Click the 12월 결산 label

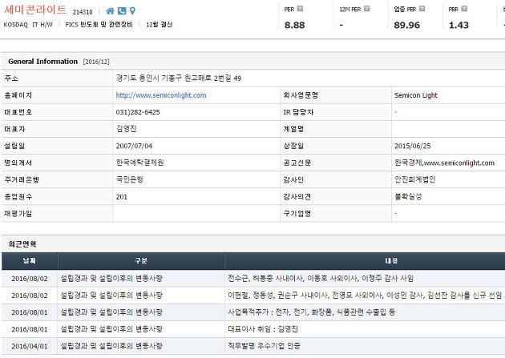coord(159,25)
